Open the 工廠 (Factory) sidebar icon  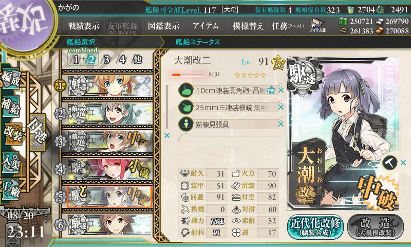tap(10, 189)
